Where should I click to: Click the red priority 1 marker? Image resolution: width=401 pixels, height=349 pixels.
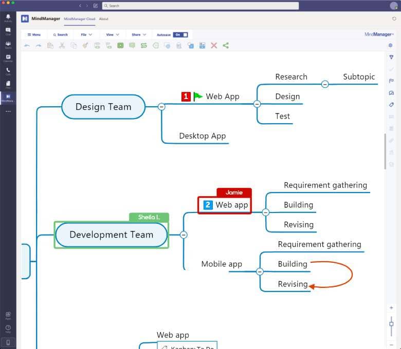pyautogui.click(x=186, y=96)
